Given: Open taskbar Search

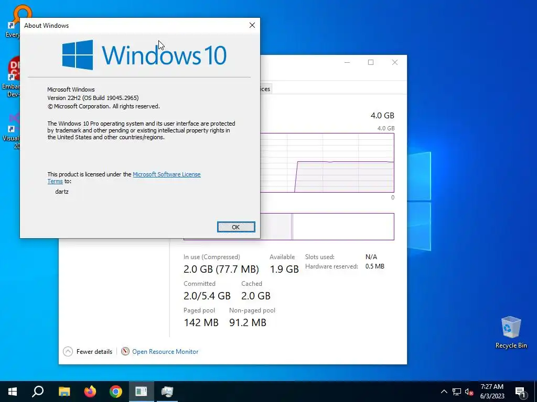Looking at the screenshot, I should click(38, 392).
